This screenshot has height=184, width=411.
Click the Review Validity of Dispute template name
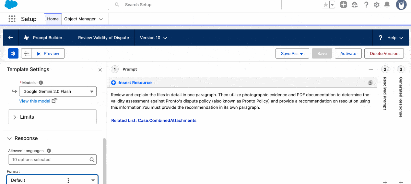tap(103, 38)
